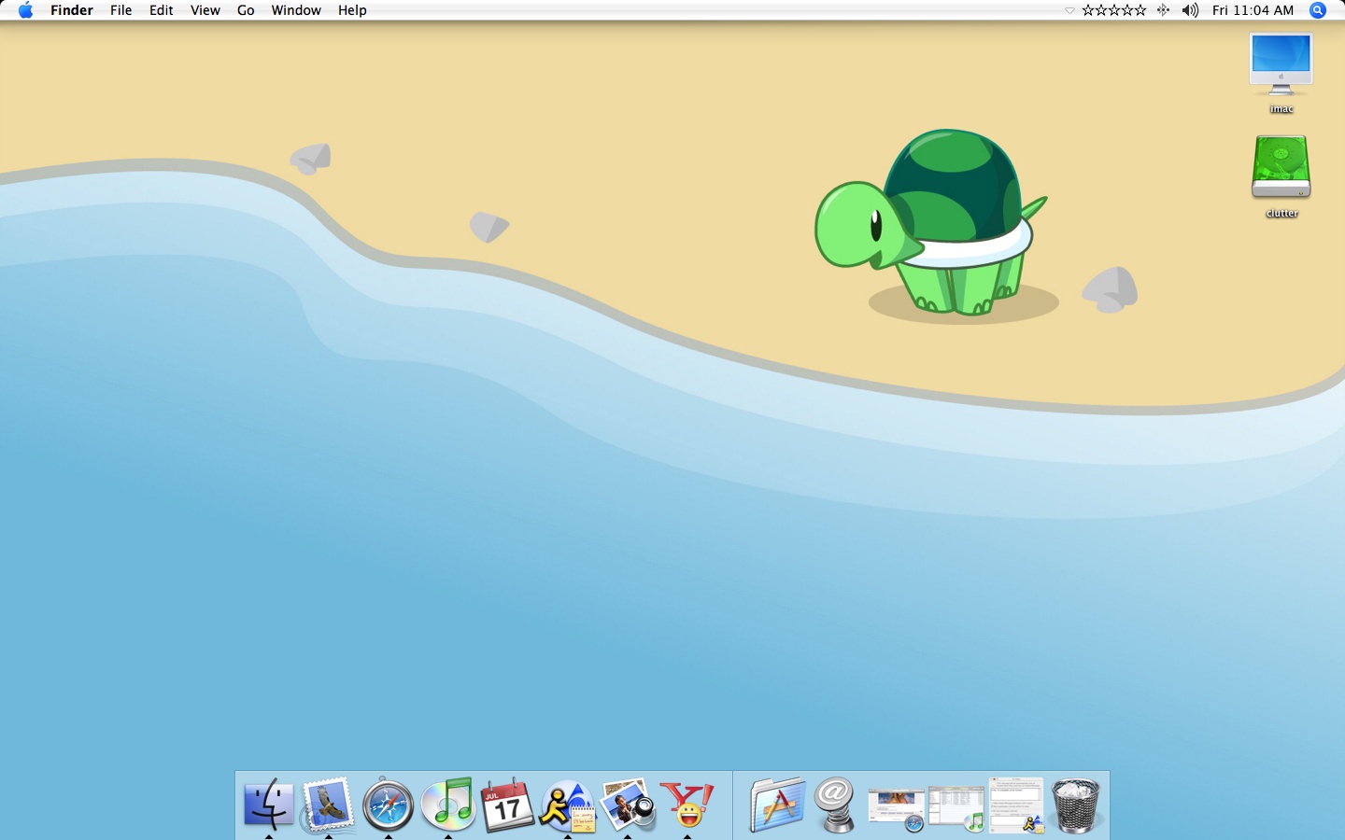Image resolution: width=1345 pixels, height=840 pixels.
Task: Launch the Mail app with eagle stamp
Action: (328, 805)
